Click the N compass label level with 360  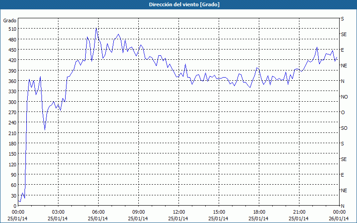click(x=343, y=81)
